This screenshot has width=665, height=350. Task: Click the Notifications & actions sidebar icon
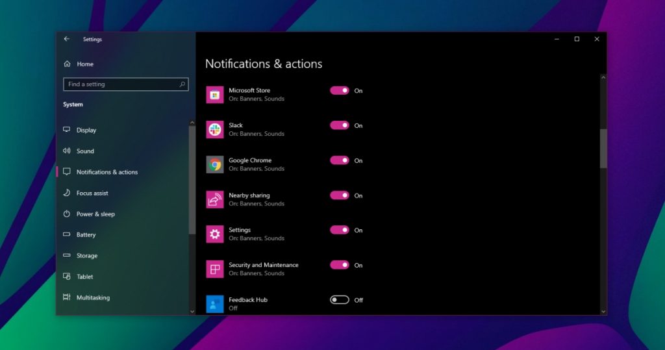67,171
